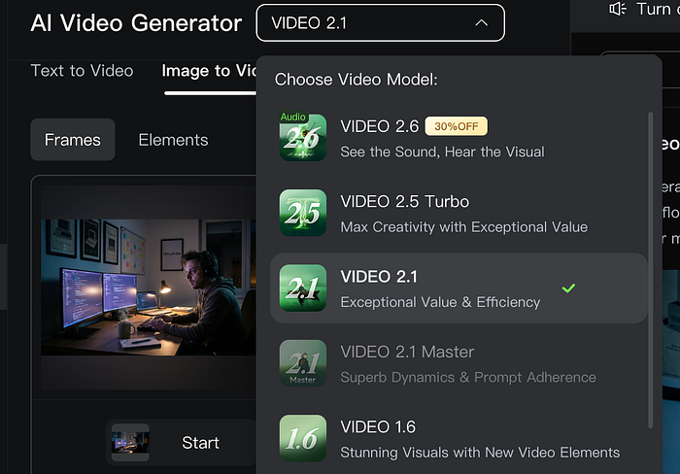The width and height of the screenshot is (680, 474).
Task: Click the VIDEO 2.1 model icon
Action: [x=303, y=288]
